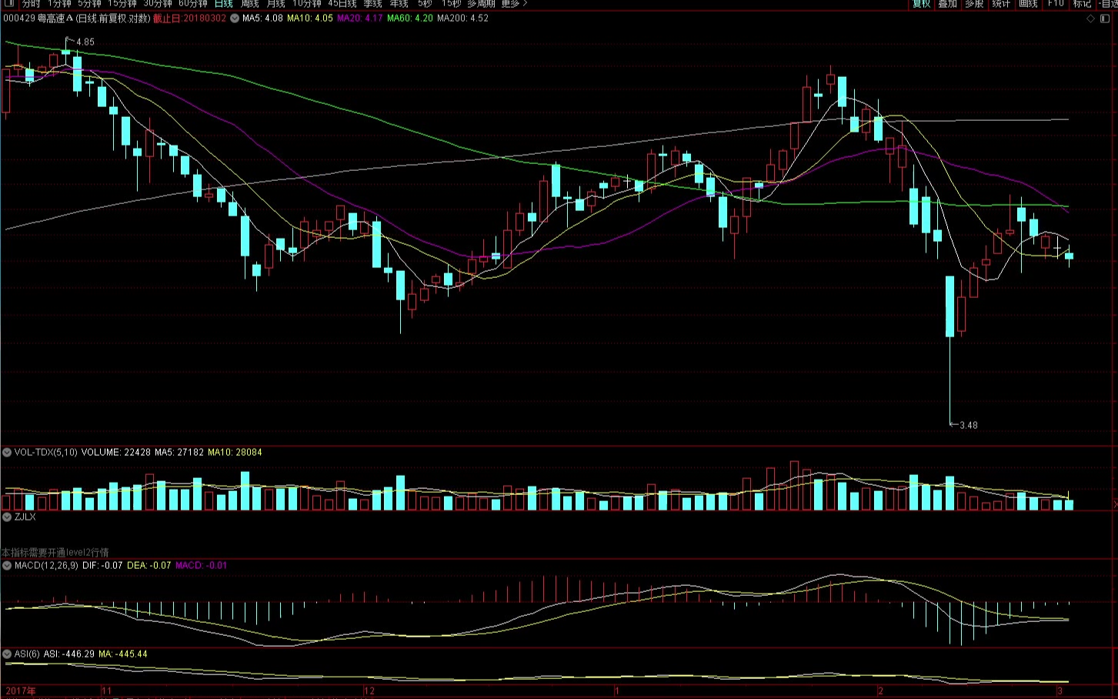Open the ASI indicator dropdown arrow
The height and width of the screenshot is (699, 1118).
tap(7, 654)
